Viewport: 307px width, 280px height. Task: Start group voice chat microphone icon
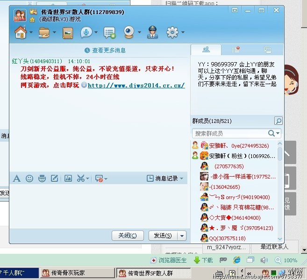coord(86,32)
